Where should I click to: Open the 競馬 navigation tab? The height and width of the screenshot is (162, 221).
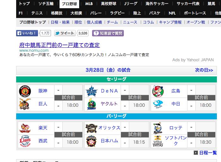coord(212,4)
